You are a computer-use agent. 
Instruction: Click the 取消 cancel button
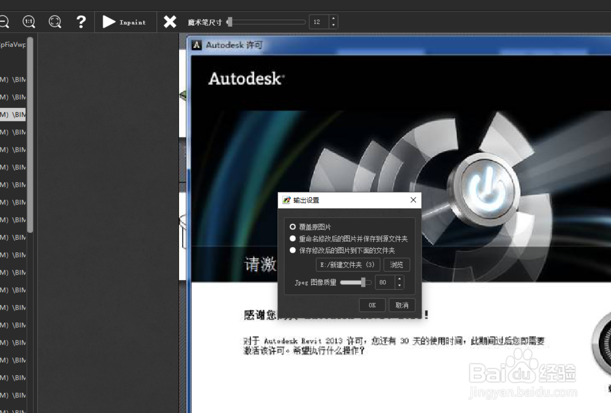[x=402, y=305]
